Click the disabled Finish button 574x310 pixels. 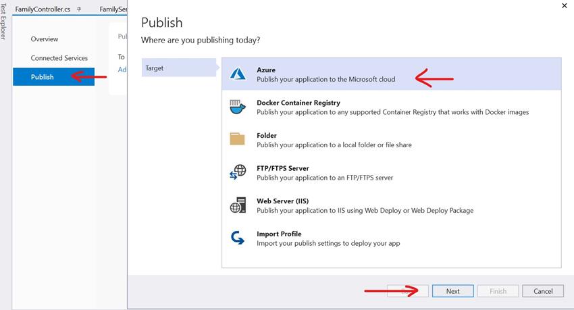[498, 291]
